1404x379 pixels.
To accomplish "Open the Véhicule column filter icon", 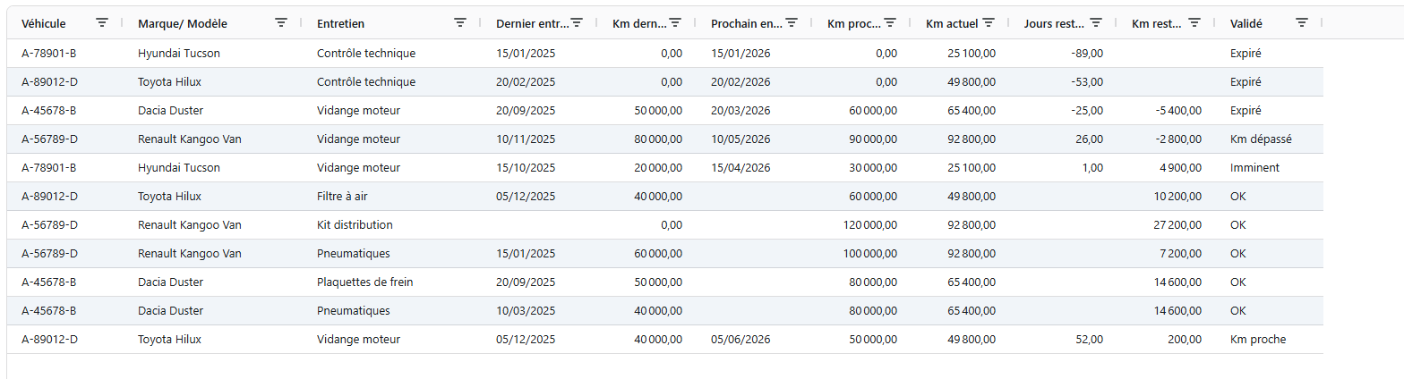I will [x=102, y=23].
